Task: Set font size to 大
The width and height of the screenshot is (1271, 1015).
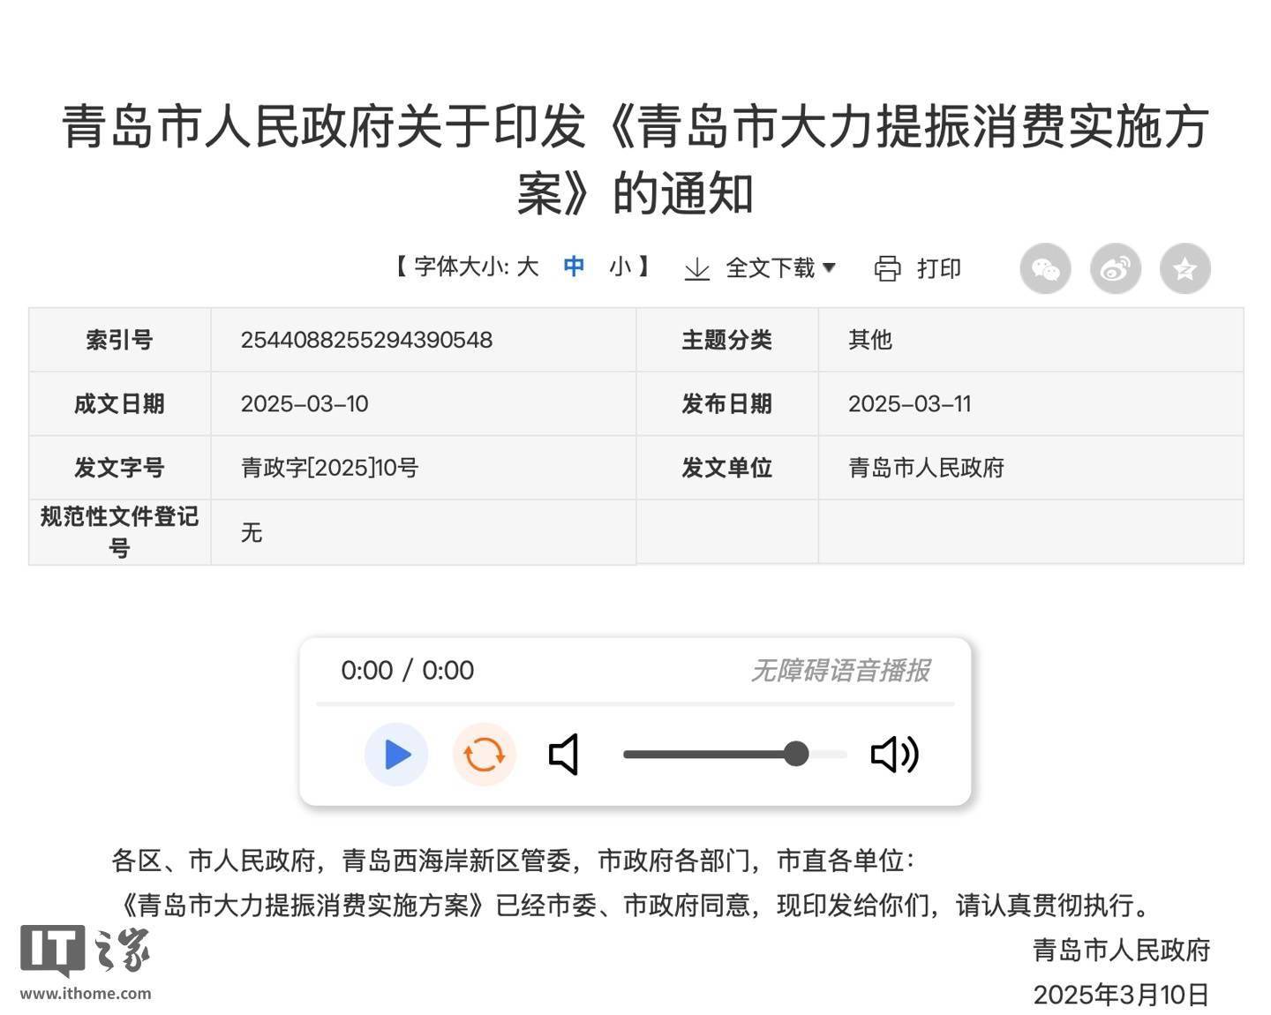Action: click(527, 267)
